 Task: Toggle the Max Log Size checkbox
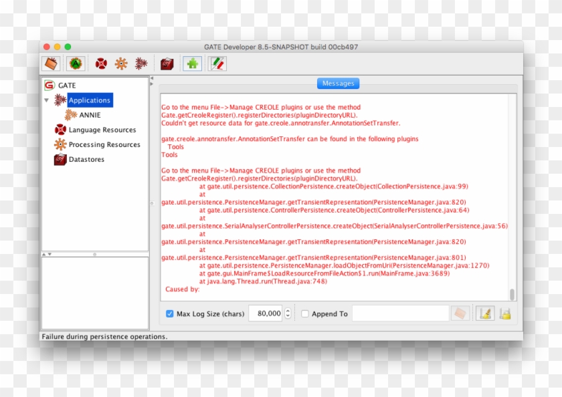169,313
